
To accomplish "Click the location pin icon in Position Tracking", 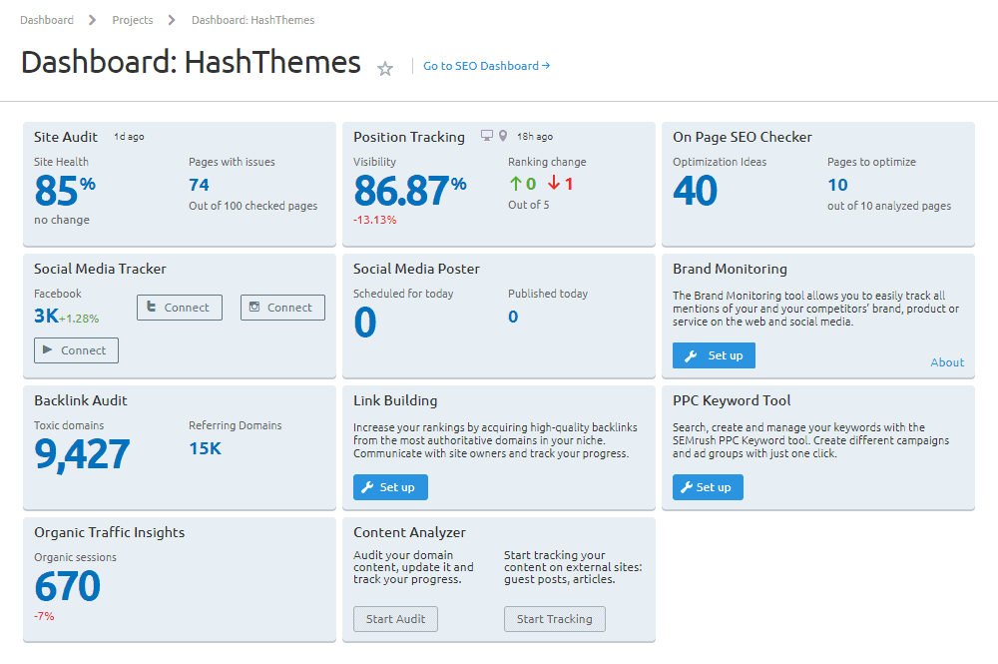I will coord(503,136).
